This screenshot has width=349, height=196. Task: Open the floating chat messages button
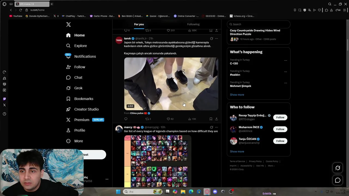[338, 180]
